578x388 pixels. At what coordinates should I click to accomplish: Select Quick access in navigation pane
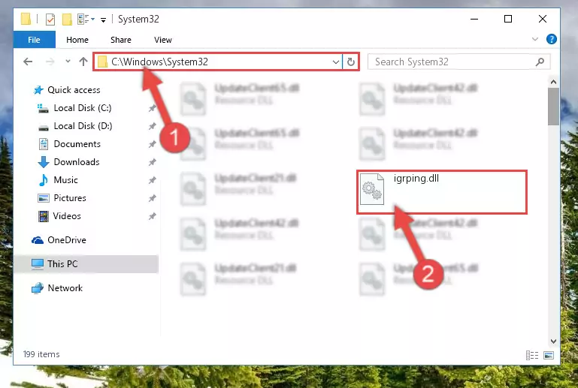74,90
